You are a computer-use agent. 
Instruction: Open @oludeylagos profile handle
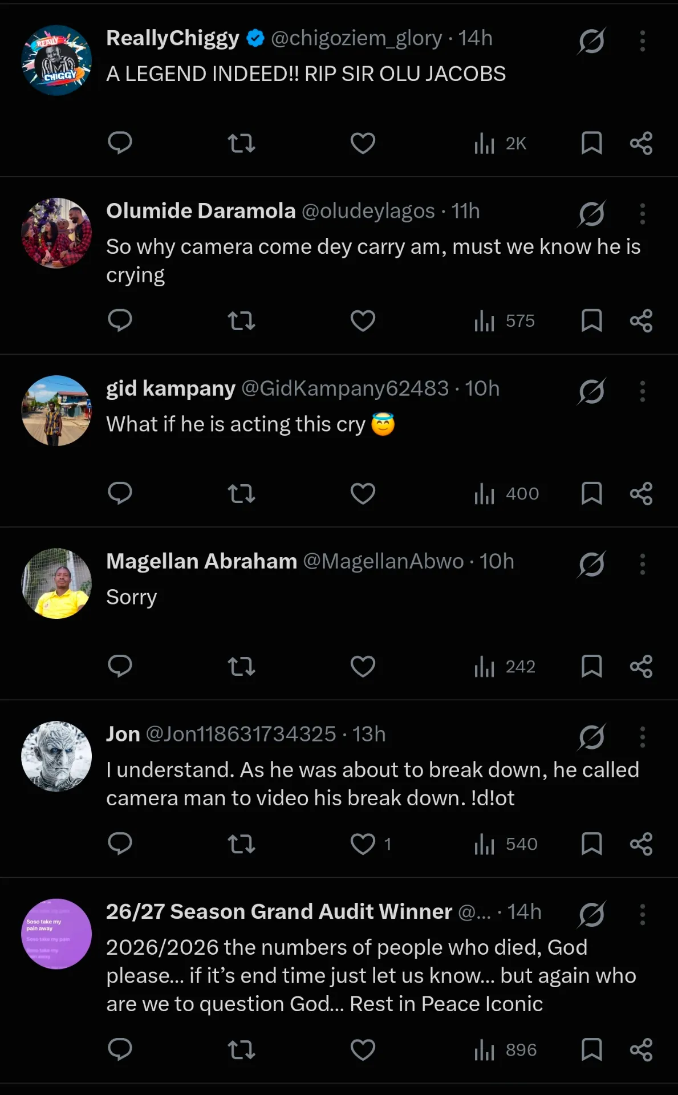[368, 211]
